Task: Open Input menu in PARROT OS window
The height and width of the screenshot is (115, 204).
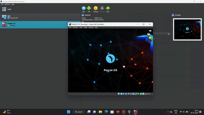Action: (86, 27)
